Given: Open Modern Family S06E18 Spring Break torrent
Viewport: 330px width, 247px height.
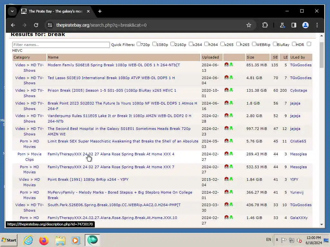Looking at the screenshot, I should point(114,65).
